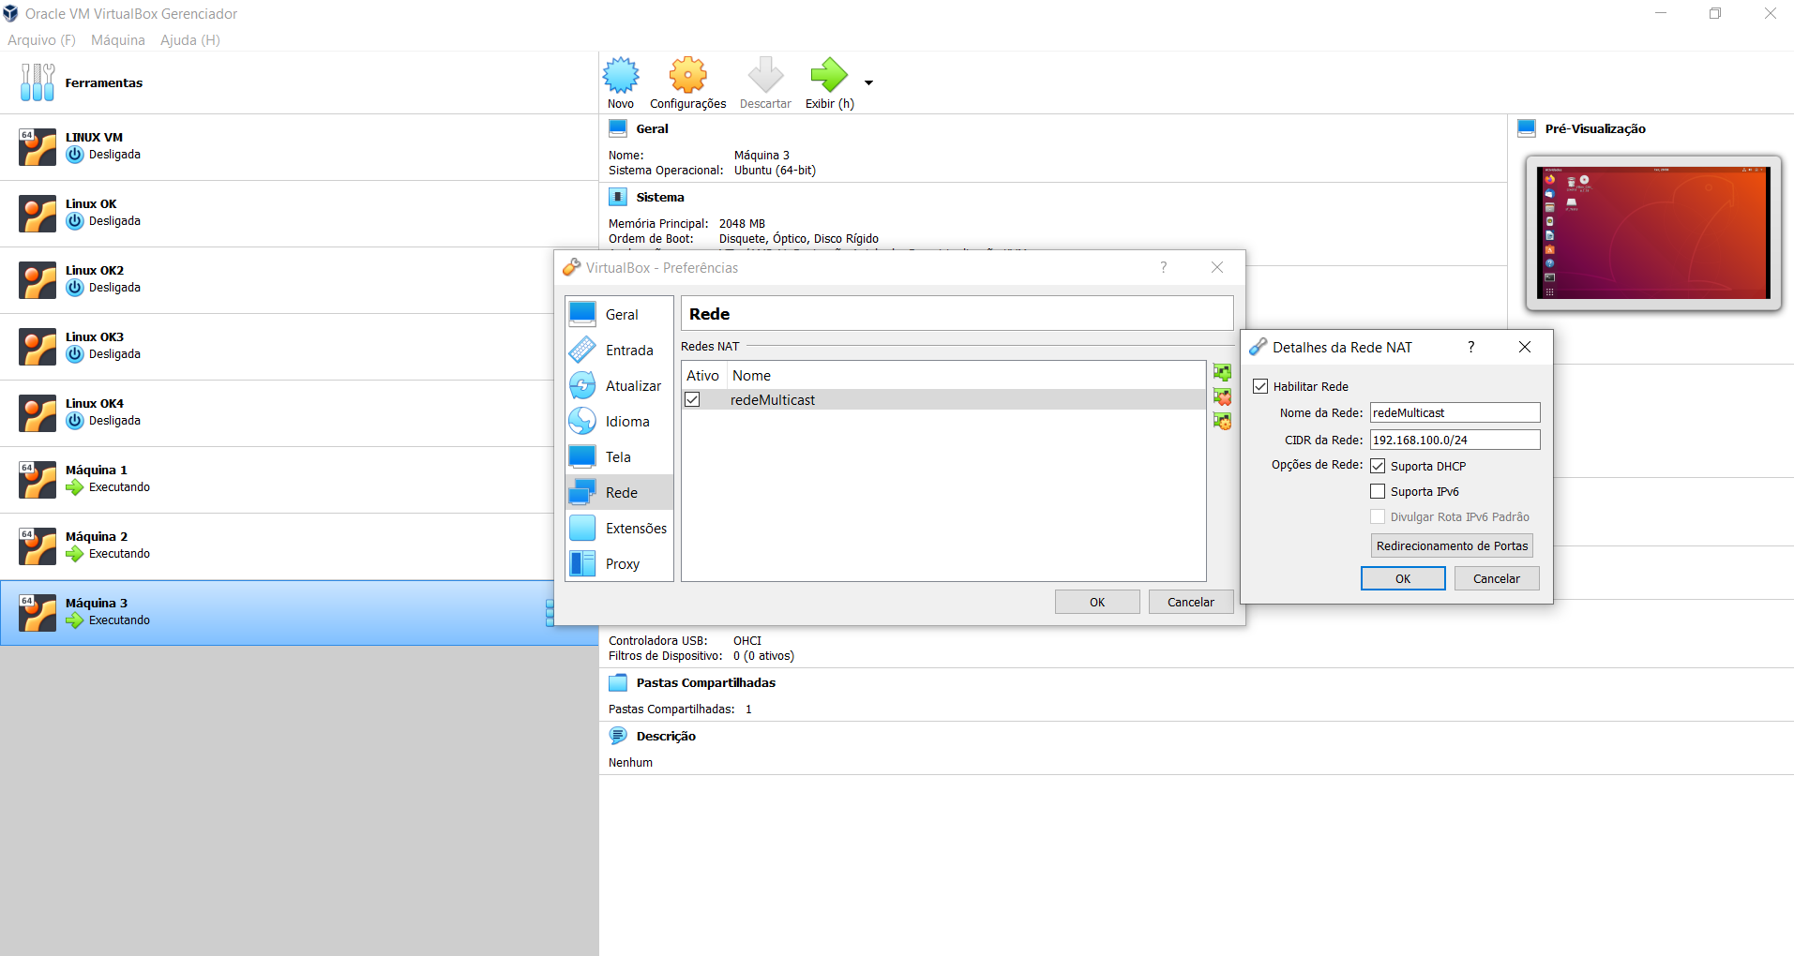
Task: Click the add NAT network icon
Action: (1222, 373)
